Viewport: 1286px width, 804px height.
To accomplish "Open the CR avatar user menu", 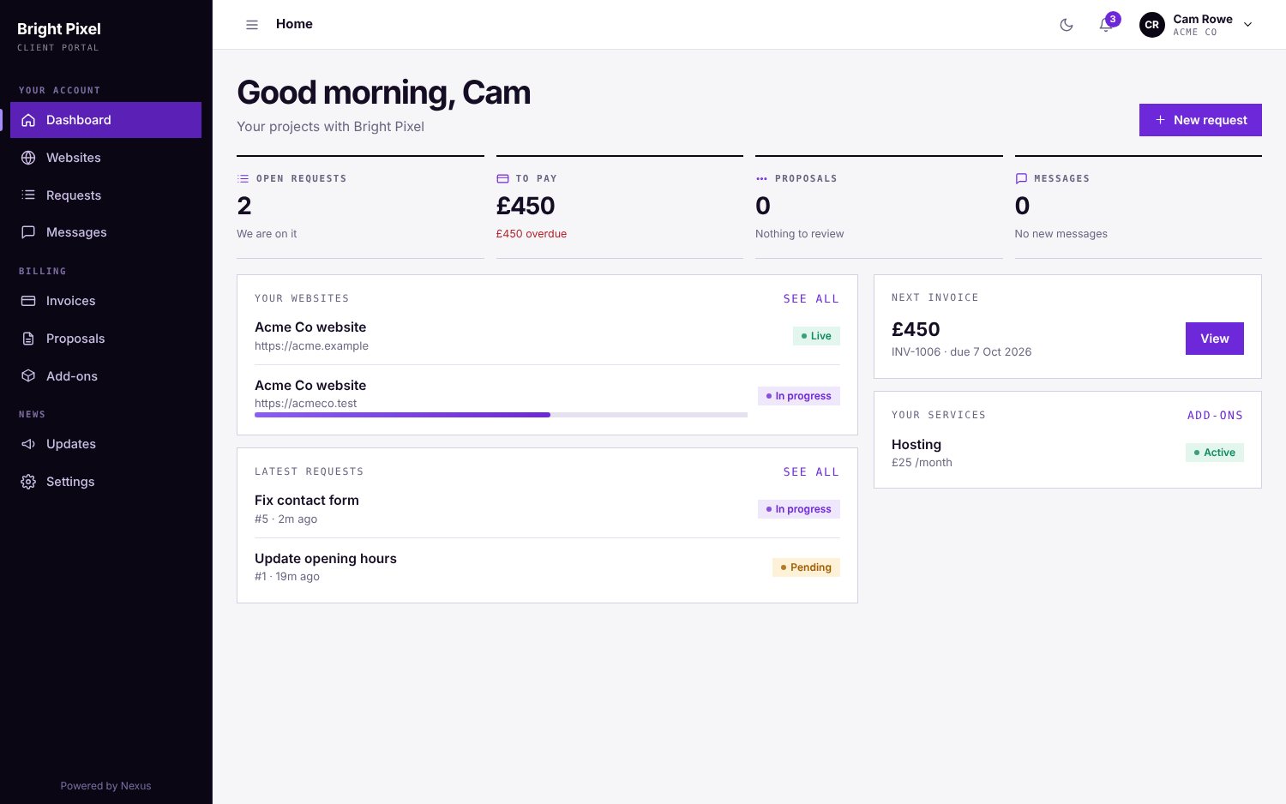I will tap(1152, 25).
